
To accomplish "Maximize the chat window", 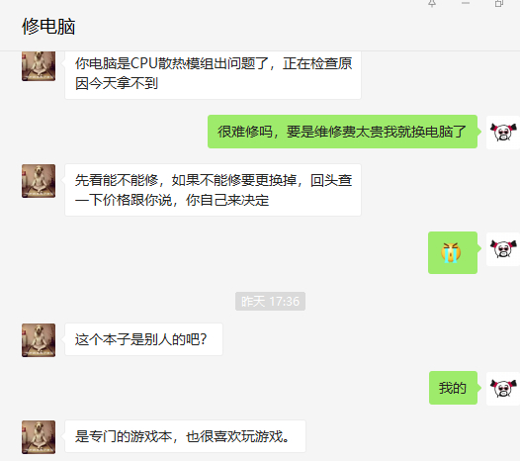I will pyautogui.click(x=499, y=3).
